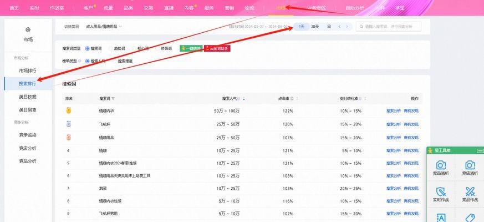Open 竞店分析 in the sidebar
Screen dimensions: 484x222
click(x=28, y=148)
